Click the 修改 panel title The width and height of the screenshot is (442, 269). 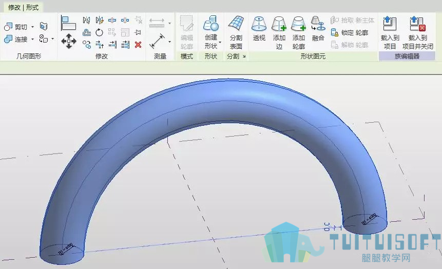click(102, 56)
